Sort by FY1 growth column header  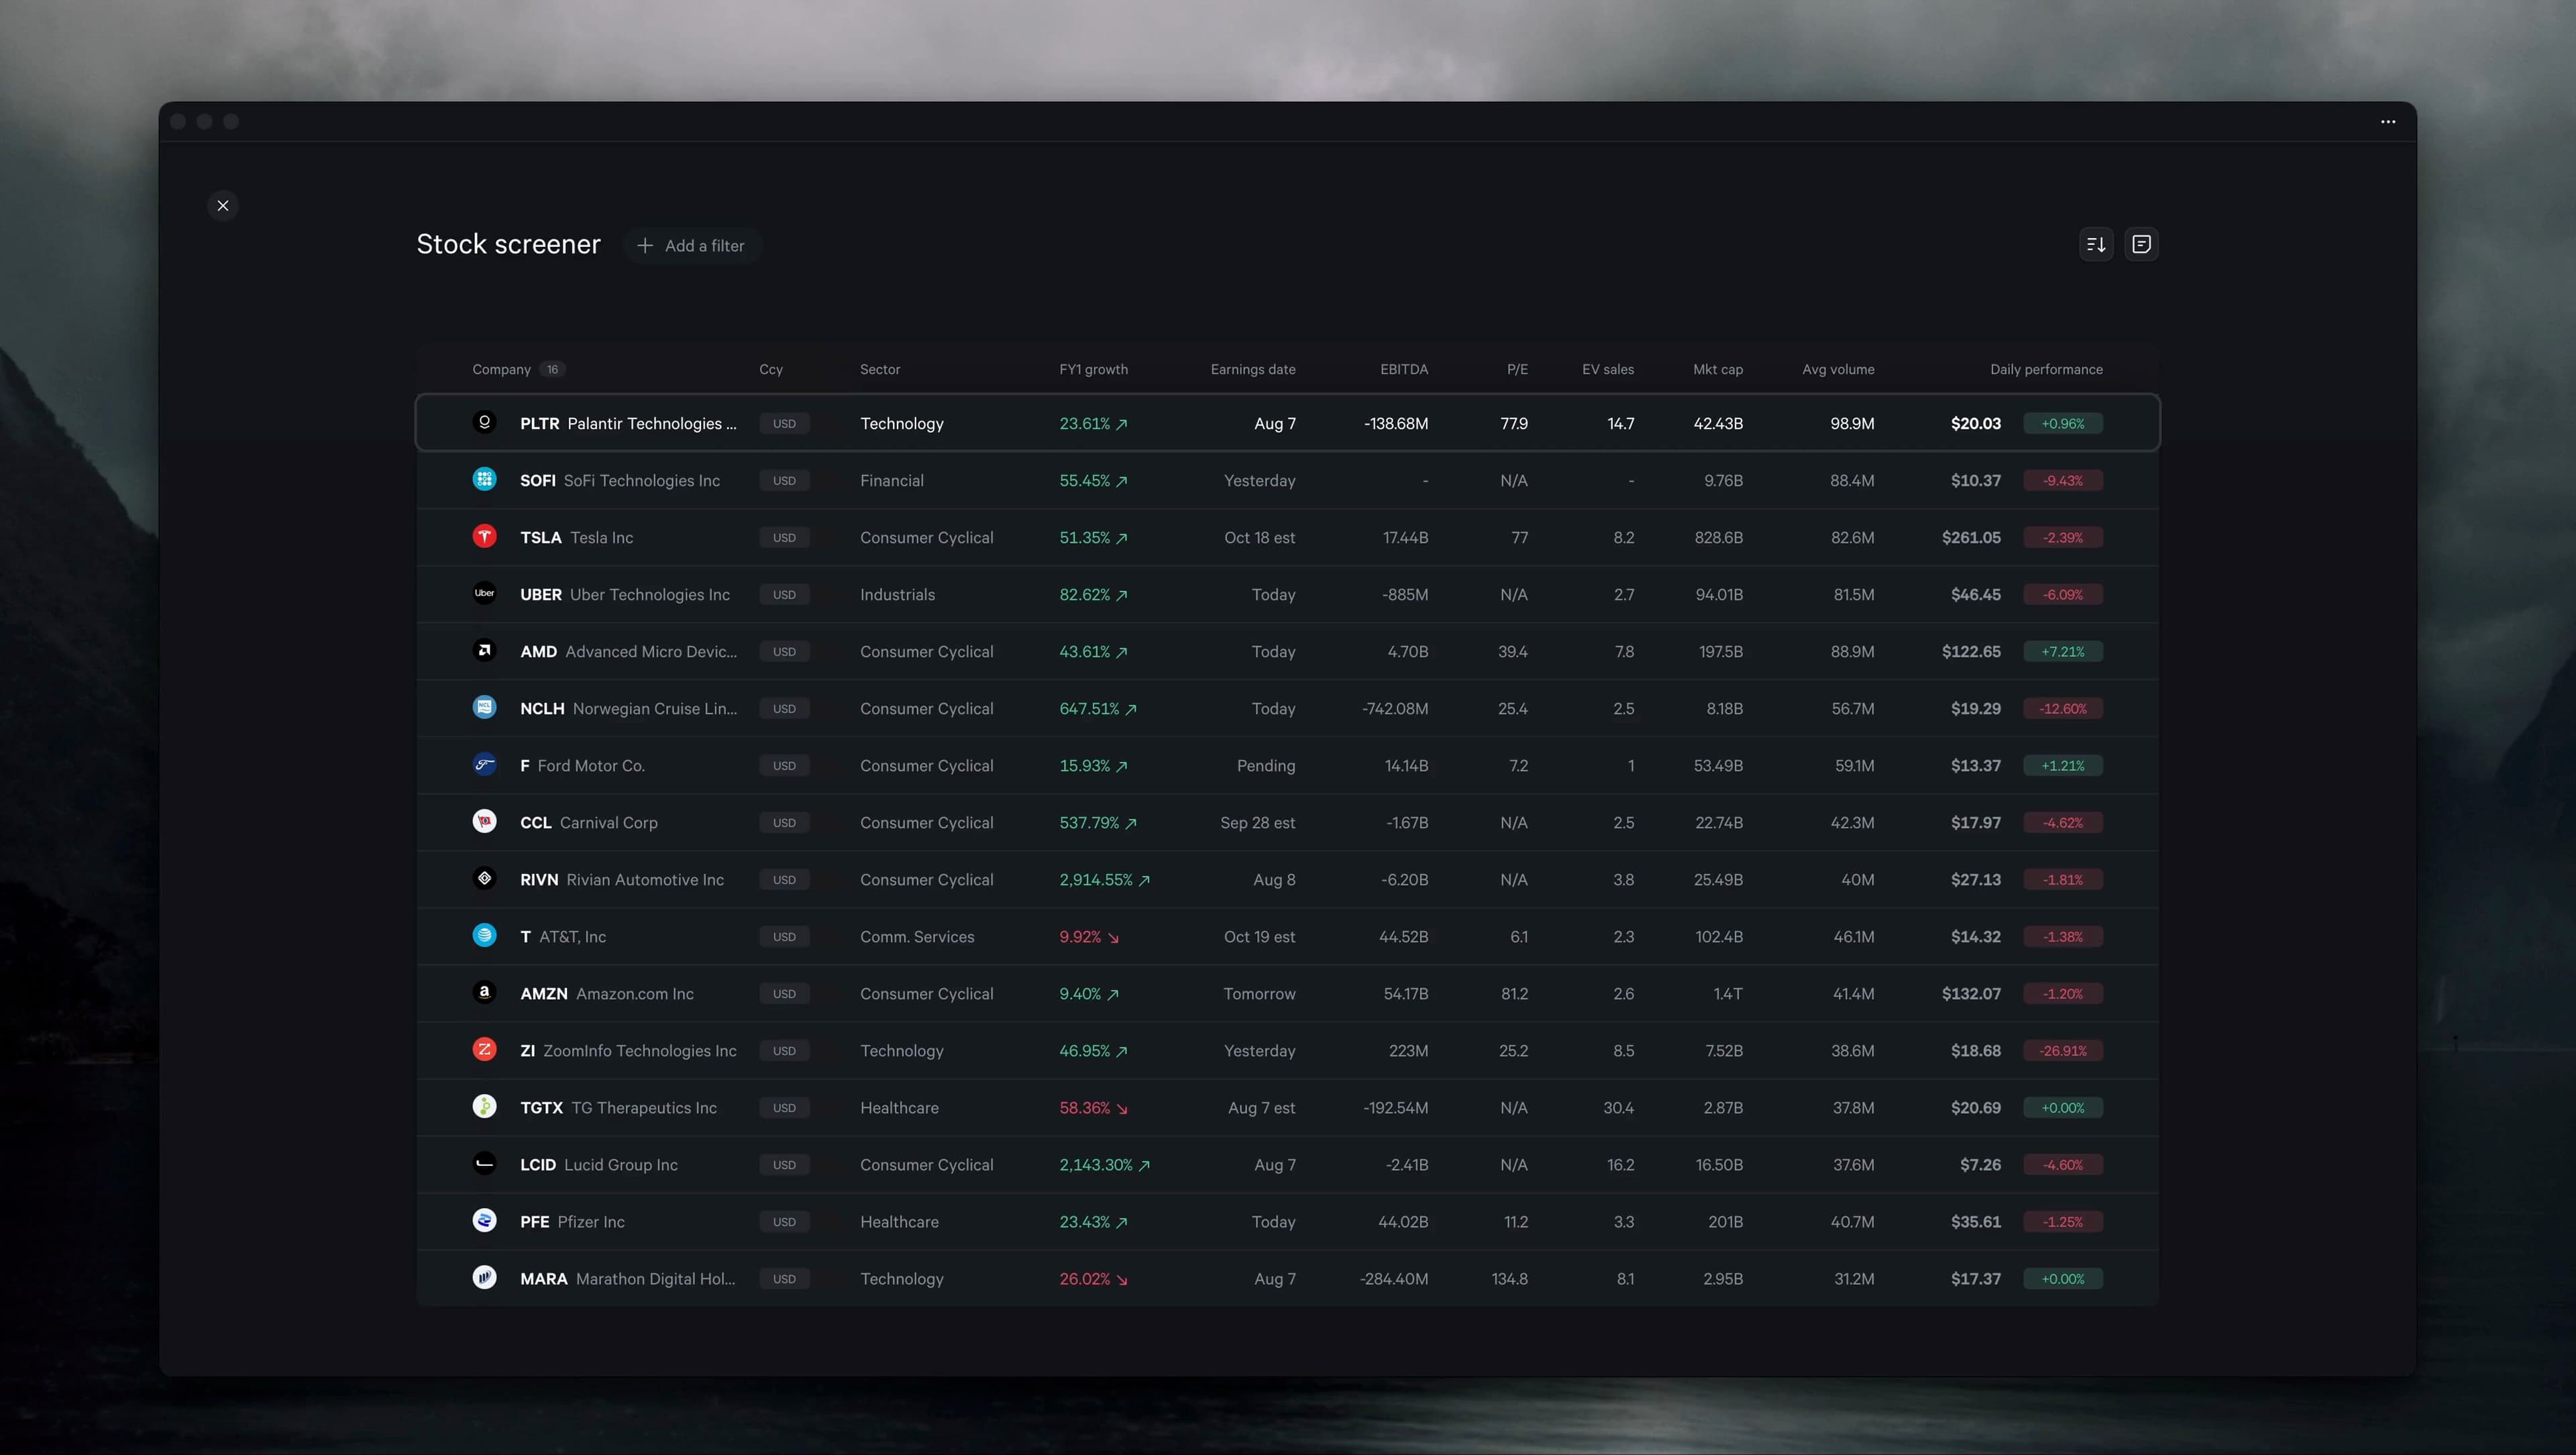click(x=1093, y=370)
